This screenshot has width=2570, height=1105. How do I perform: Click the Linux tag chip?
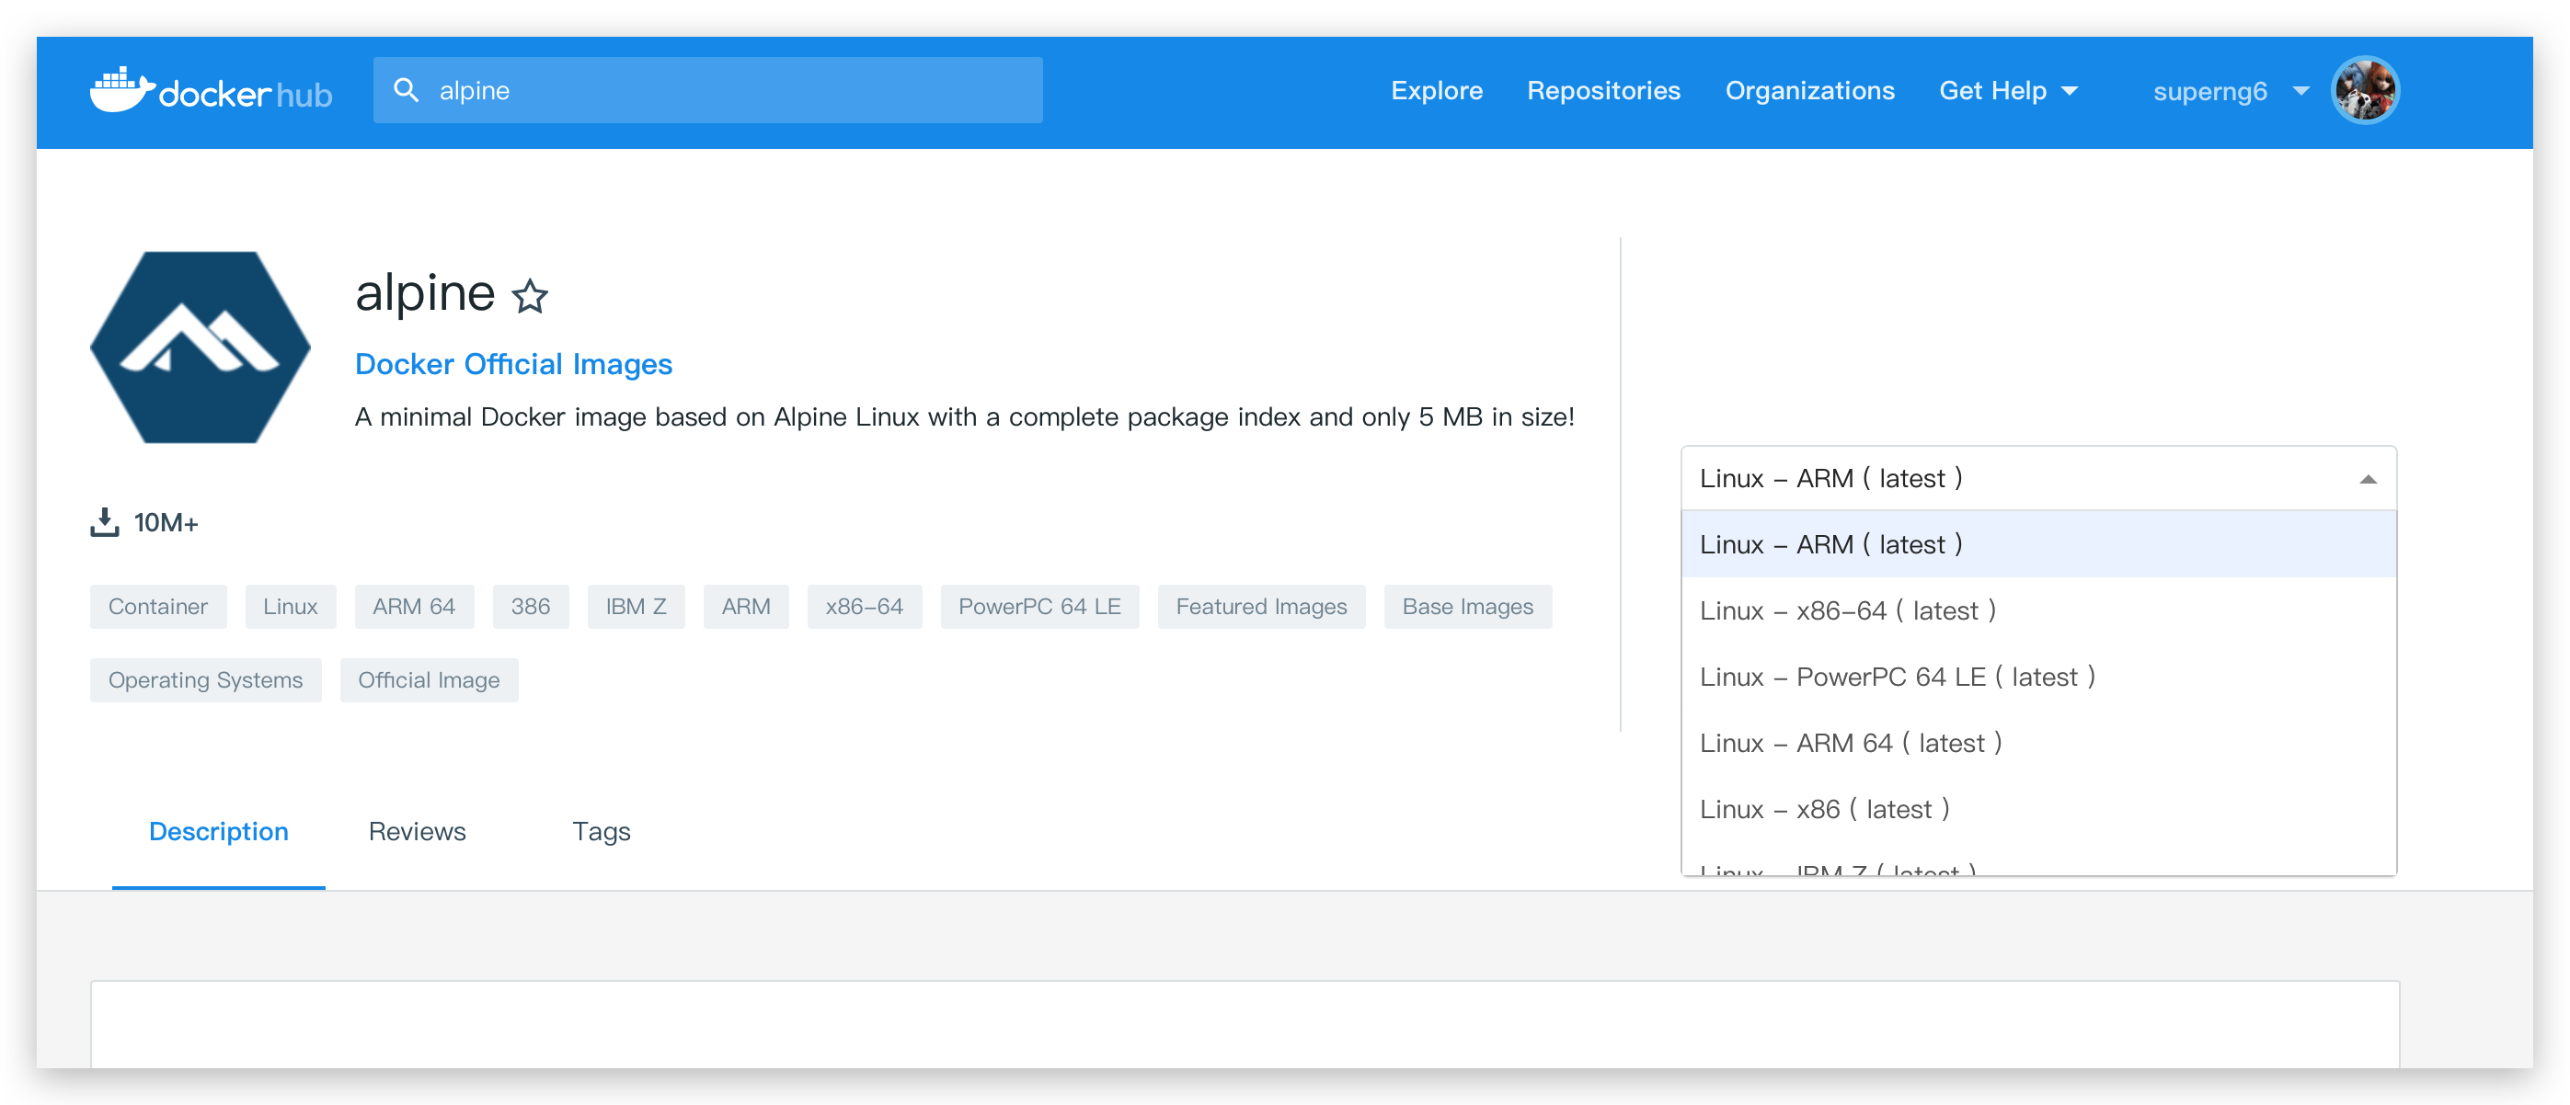[291, 607]
